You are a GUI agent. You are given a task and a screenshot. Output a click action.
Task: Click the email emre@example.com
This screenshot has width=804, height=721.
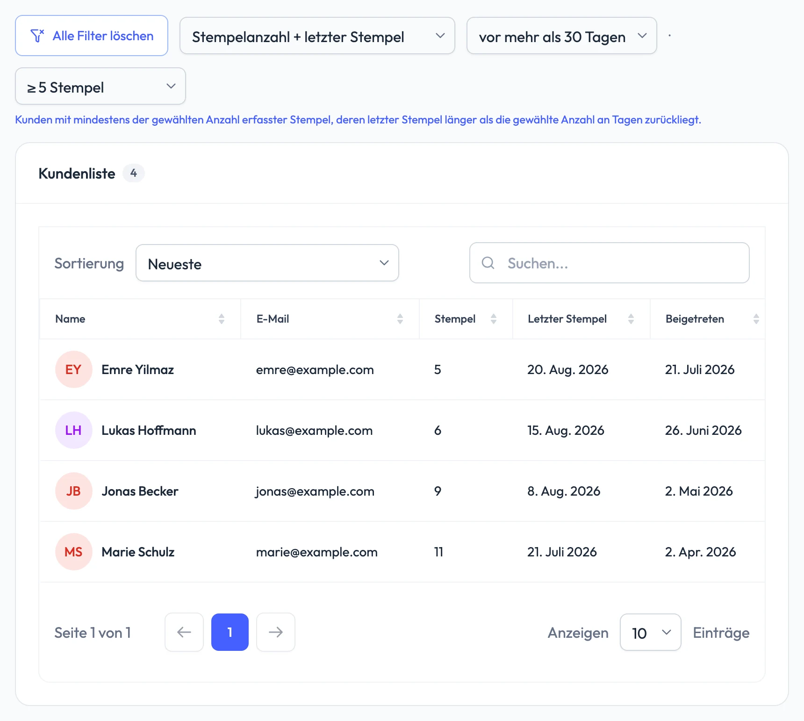click(315, 370)
